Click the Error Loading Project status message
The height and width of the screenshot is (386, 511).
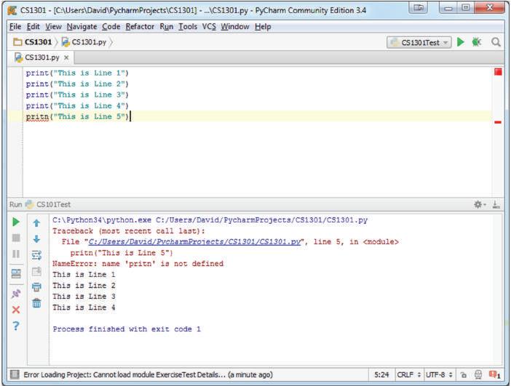tap(148, 374)
